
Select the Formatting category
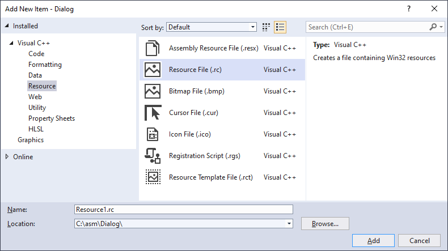pos(45,65)
